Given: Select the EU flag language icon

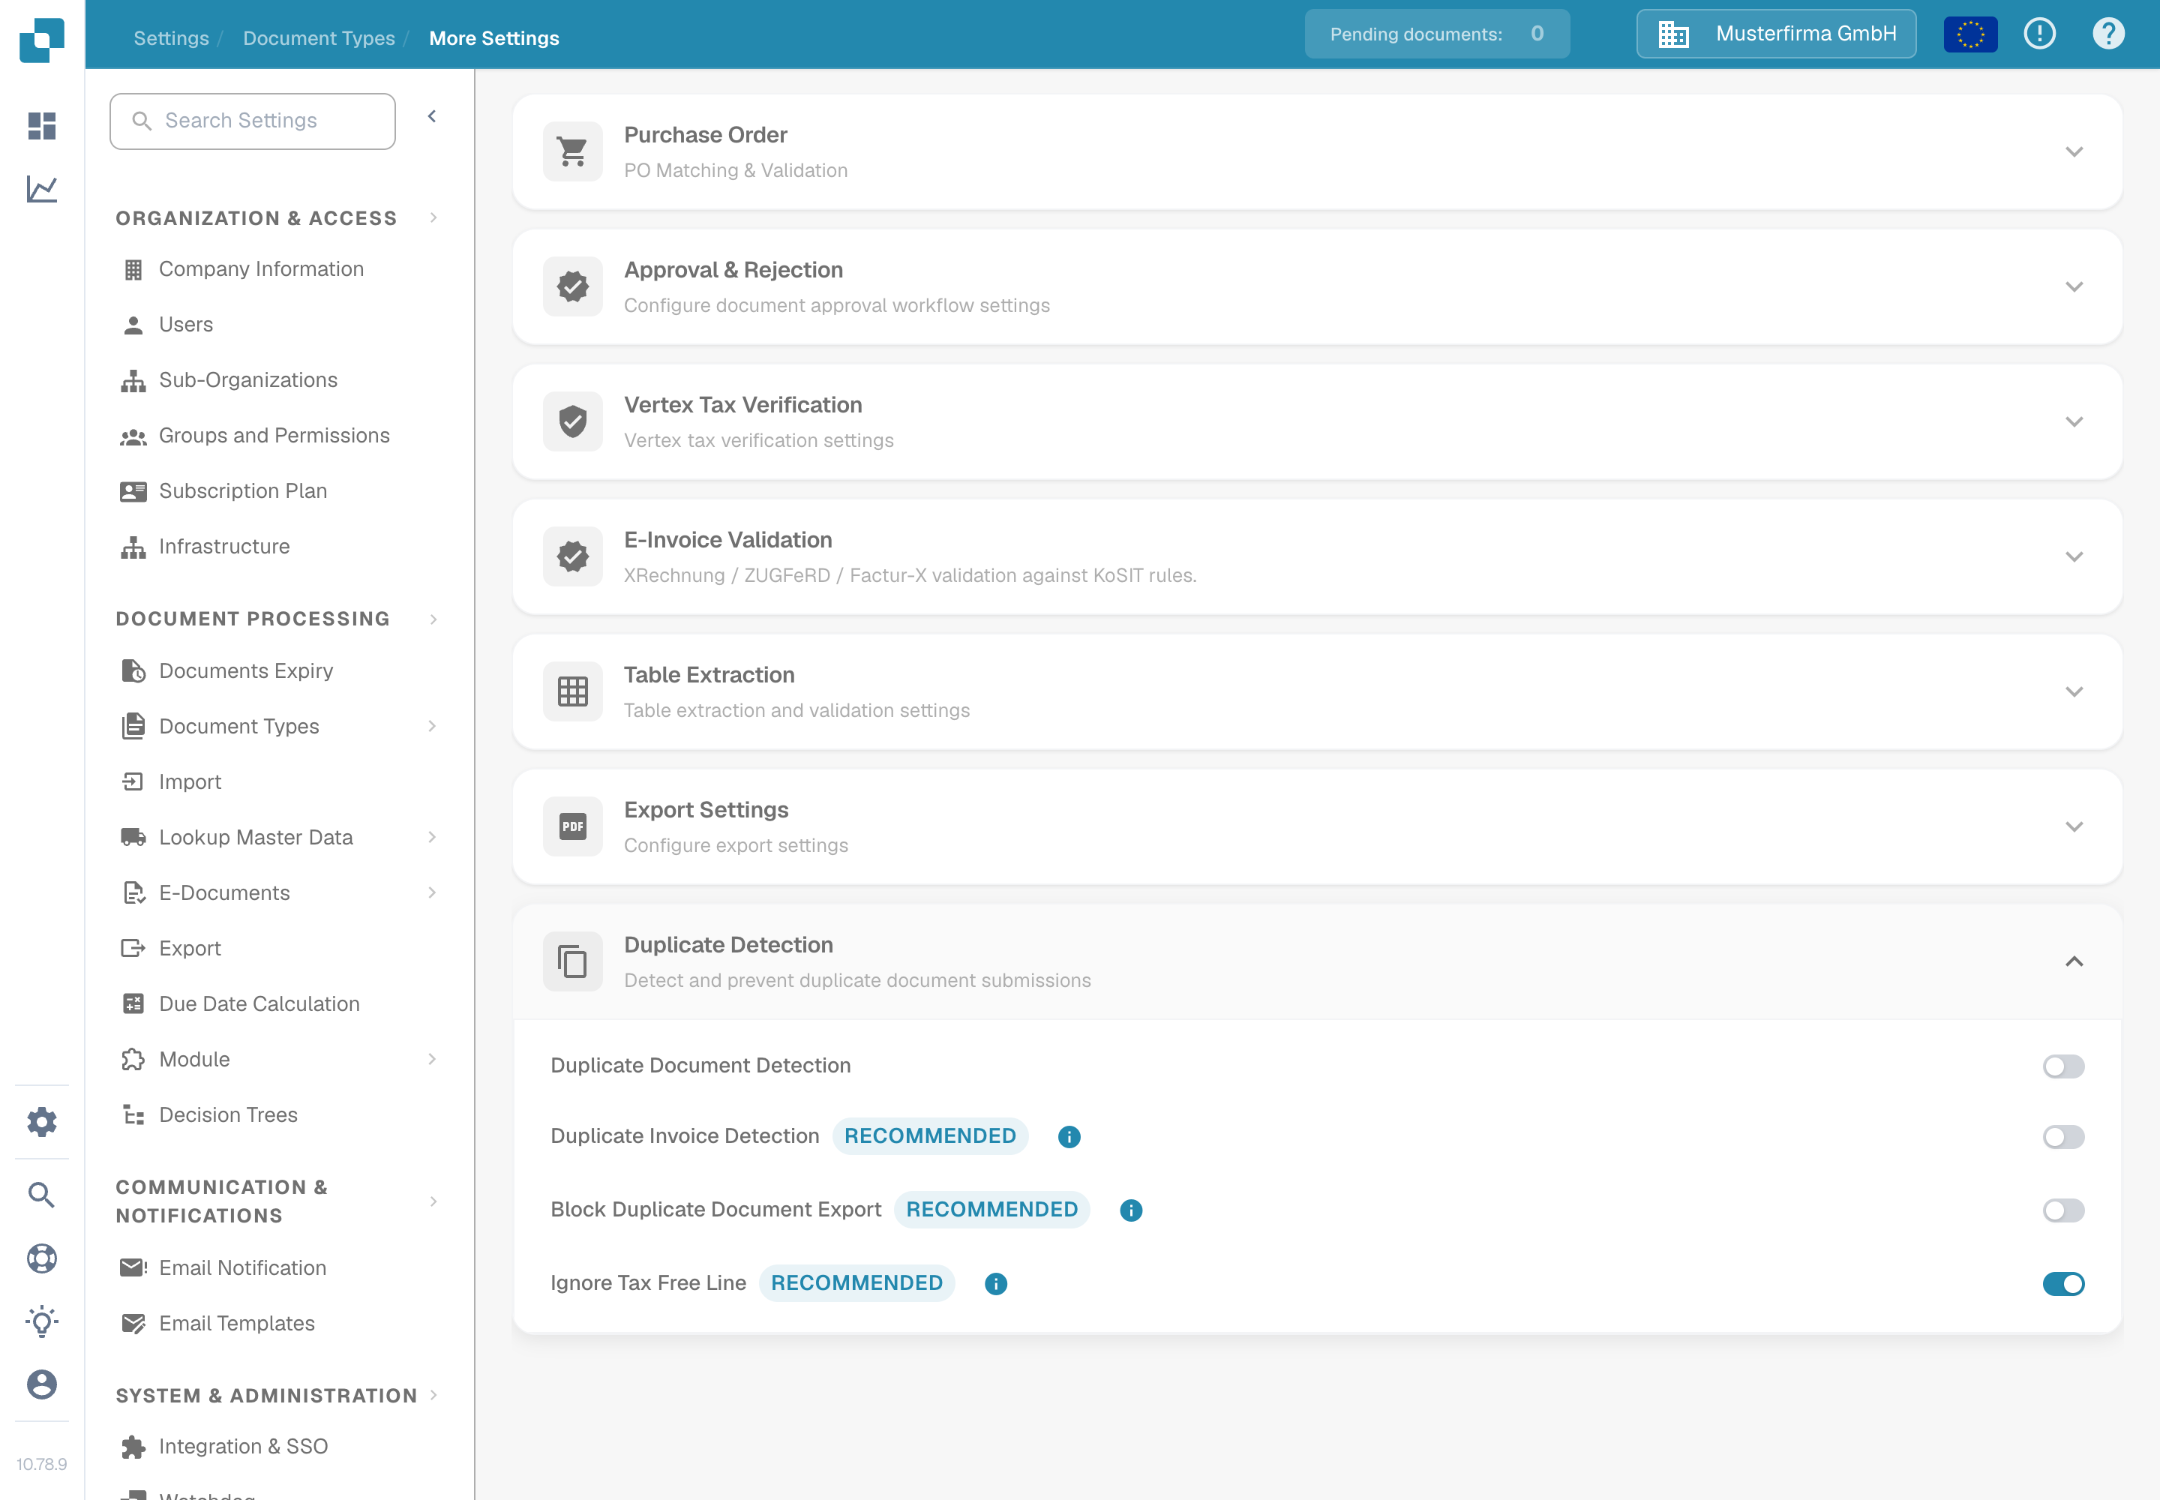Looking at the screenshot, I should click(1970, 34).
